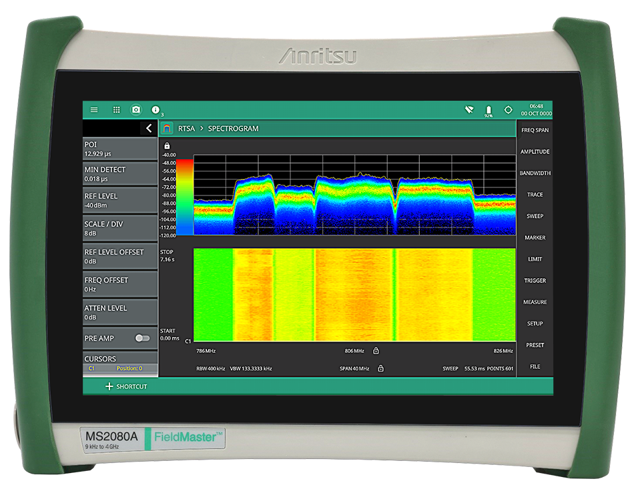Screen dimensions: 642x503
Task: Click the VBW 133.3333 kHz readout
Action: pos(251,368)
